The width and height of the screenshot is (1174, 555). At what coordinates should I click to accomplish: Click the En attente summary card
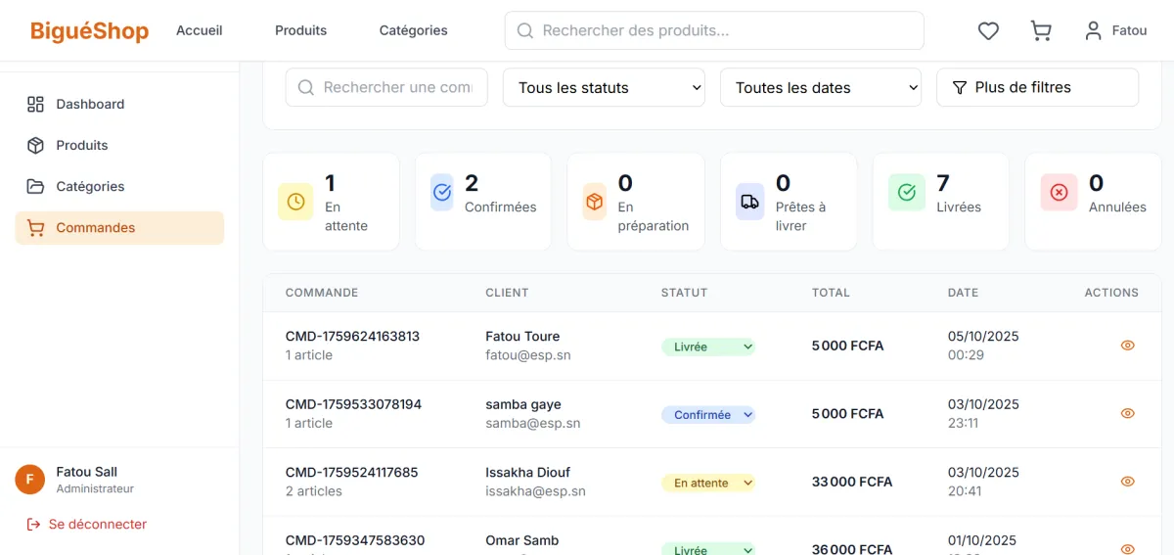[x=331, y=202]
